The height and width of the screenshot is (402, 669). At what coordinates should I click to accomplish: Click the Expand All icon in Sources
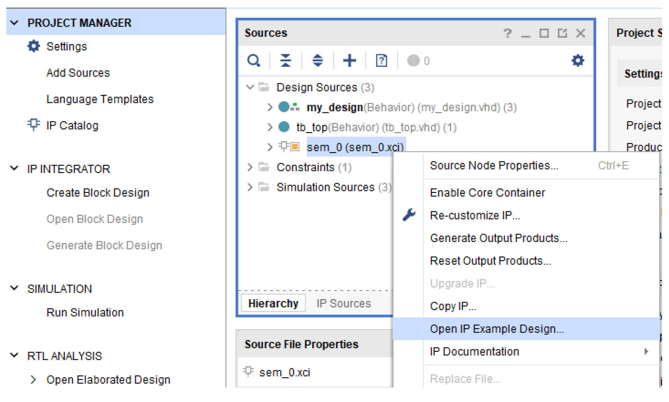click(317, 60)
